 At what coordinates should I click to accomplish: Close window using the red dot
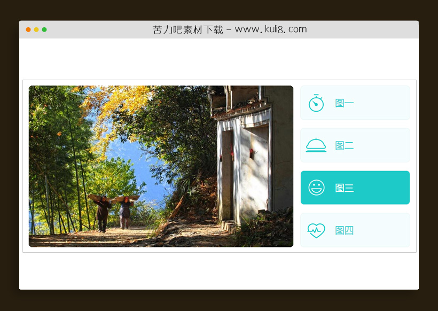28,30
